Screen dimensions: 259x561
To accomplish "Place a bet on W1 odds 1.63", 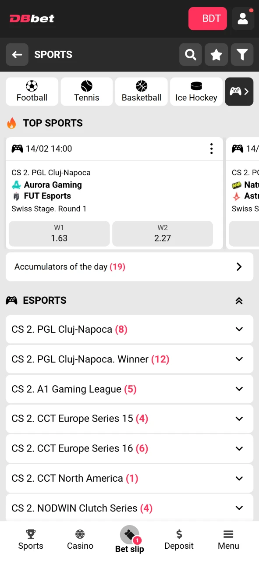I will (x=59, y=234).
